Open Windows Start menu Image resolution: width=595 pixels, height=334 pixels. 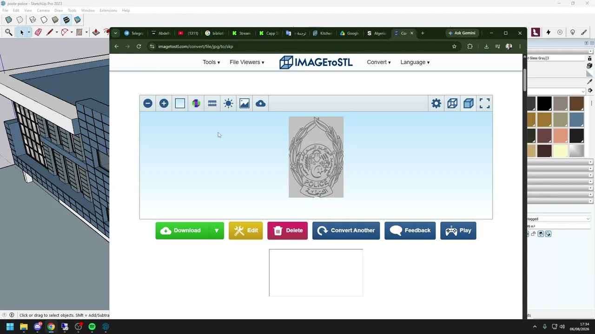pyautogui.click(x=10, y=327)
